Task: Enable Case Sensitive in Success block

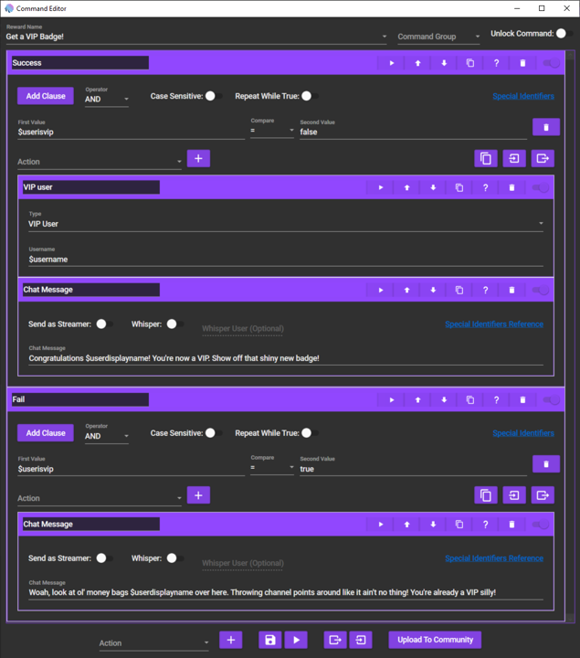Action: pos(214,96)
